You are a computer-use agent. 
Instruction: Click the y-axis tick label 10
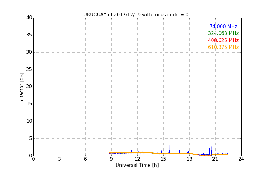coord(29,121)
